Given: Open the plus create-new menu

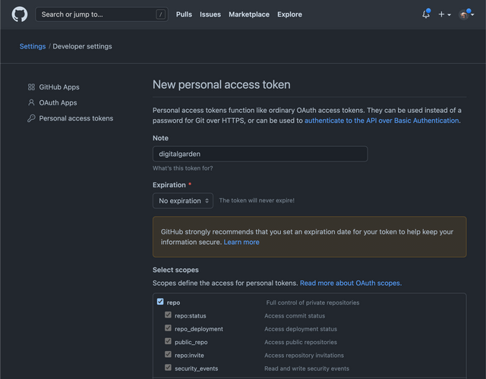Looking at the screenshot, I should 444,14.
